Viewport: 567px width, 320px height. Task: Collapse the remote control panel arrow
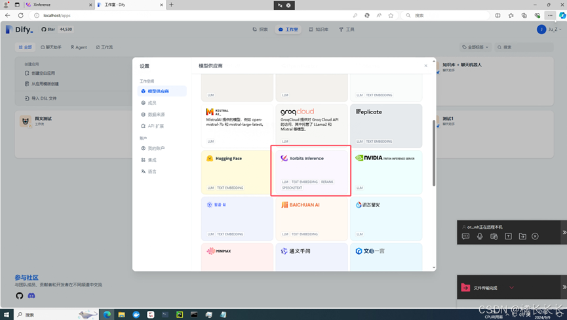click(564, 233)
